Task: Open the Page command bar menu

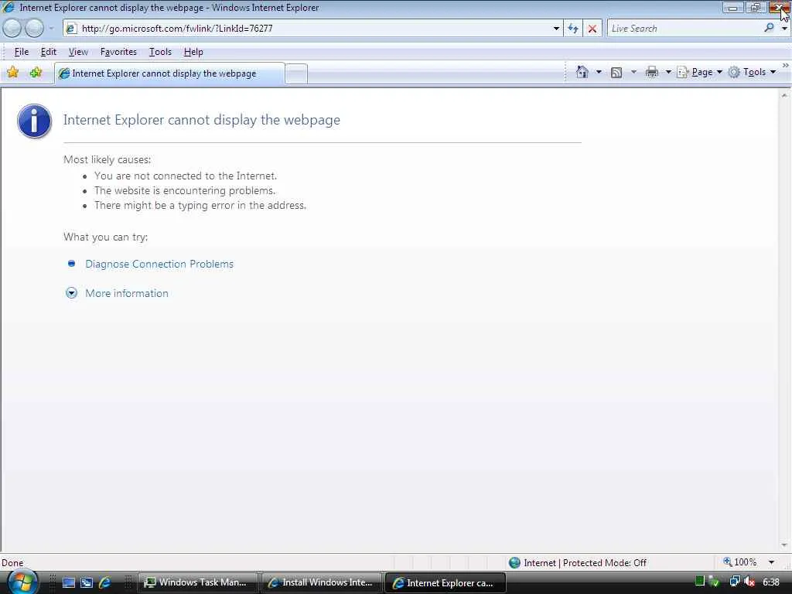Action: pyautogui.click(x=699, y=72)
